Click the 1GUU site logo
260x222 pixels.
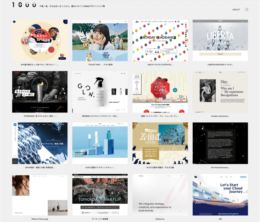[x=24, y=5]
